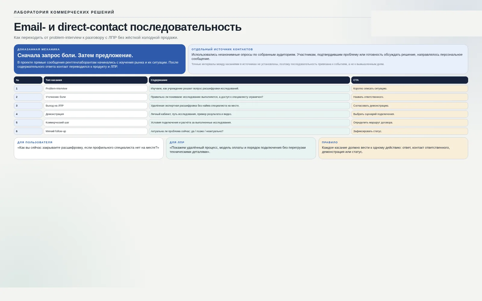Click the '№' column header

tap(28, 80)
